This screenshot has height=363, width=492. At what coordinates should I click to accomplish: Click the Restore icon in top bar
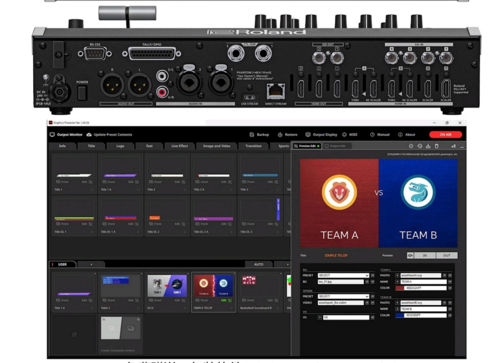tap(280, 135)
